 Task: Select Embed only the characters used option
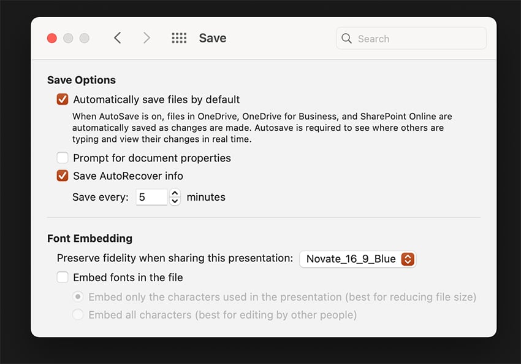point(78,297)
